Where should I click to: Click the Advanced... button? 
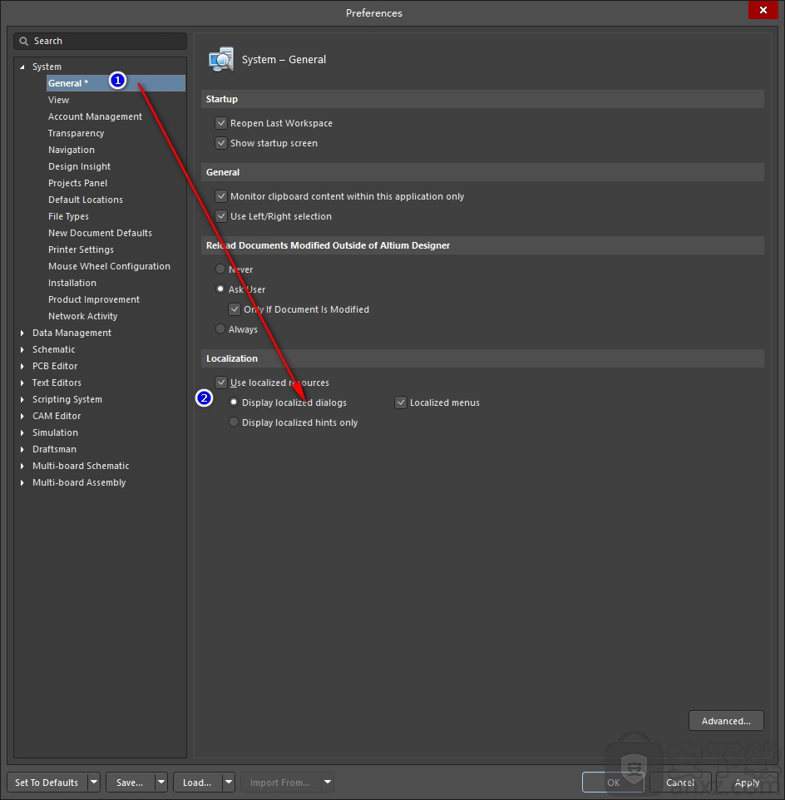tap(726, 721)
